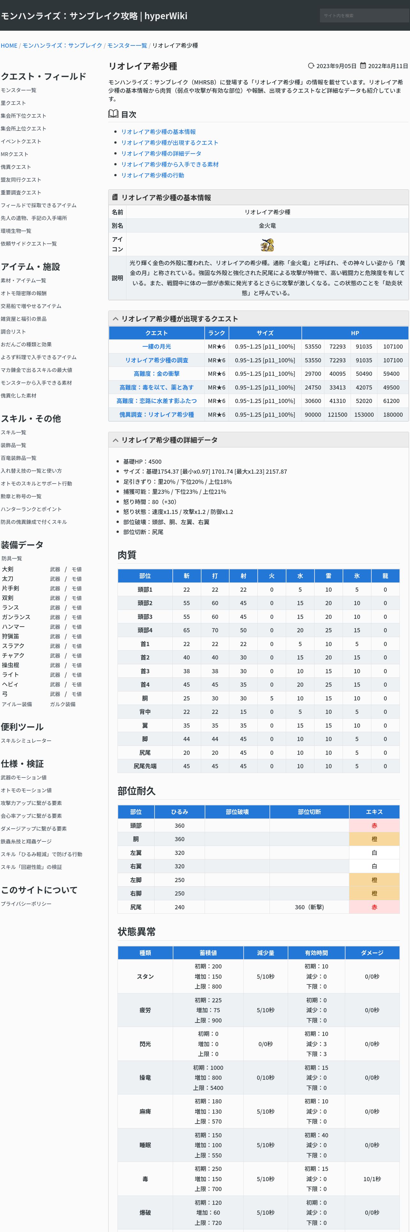Viewport: 410px width, 1232px height.
Task: Click the red 赤 cell in 尻尾 row
Action: [374, 907]
